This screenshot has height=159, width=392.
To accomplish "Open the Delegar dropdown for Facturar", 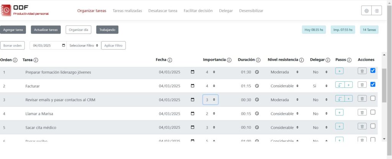I will [319, 86].
